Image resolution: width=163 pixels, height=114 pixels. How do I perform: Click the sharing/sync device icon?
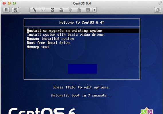[88, 10]
